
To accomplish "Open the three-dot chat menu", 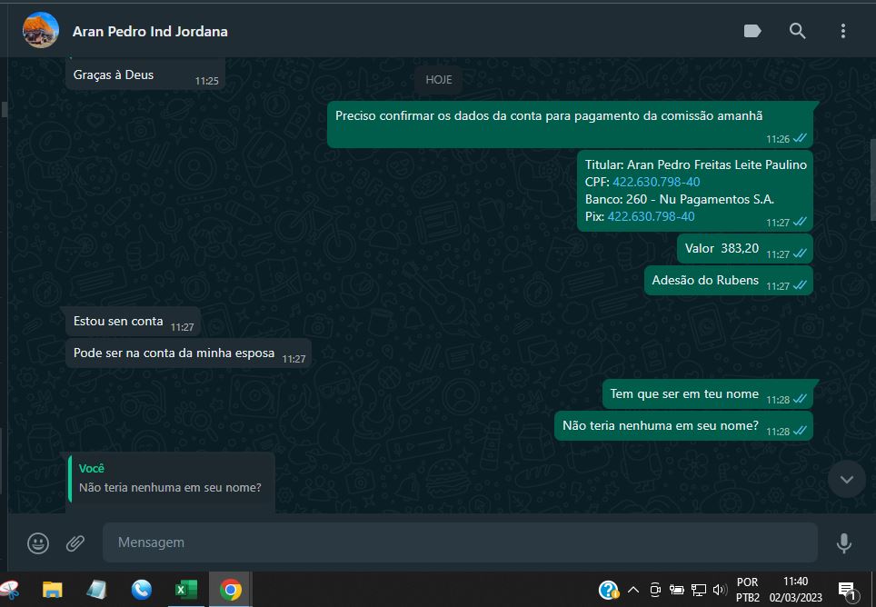I will coord(842,31).
